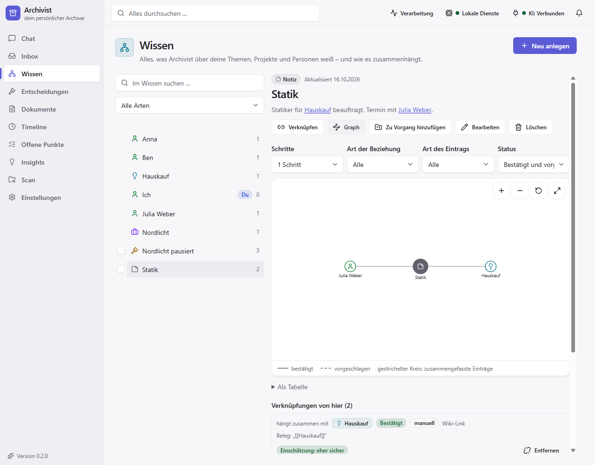
Task: Click the Hauskauf lightbulb node in graph
Action: (x=490, y=266)
